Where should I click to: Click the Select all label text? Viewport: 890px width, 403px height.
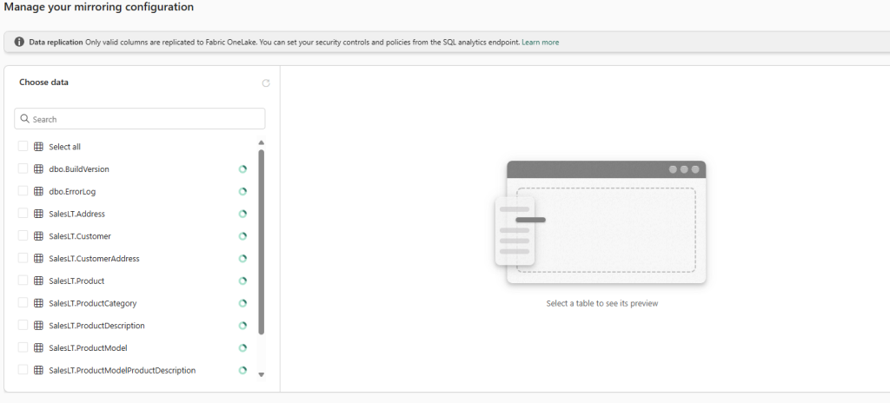click(x=64, y=147)
